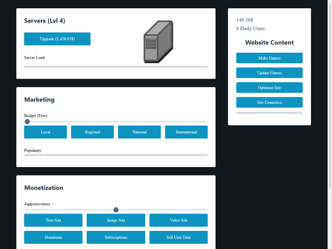Click the Subscriptions button
This screenshot has height=249, width=332.
click(x=116, y=237)
